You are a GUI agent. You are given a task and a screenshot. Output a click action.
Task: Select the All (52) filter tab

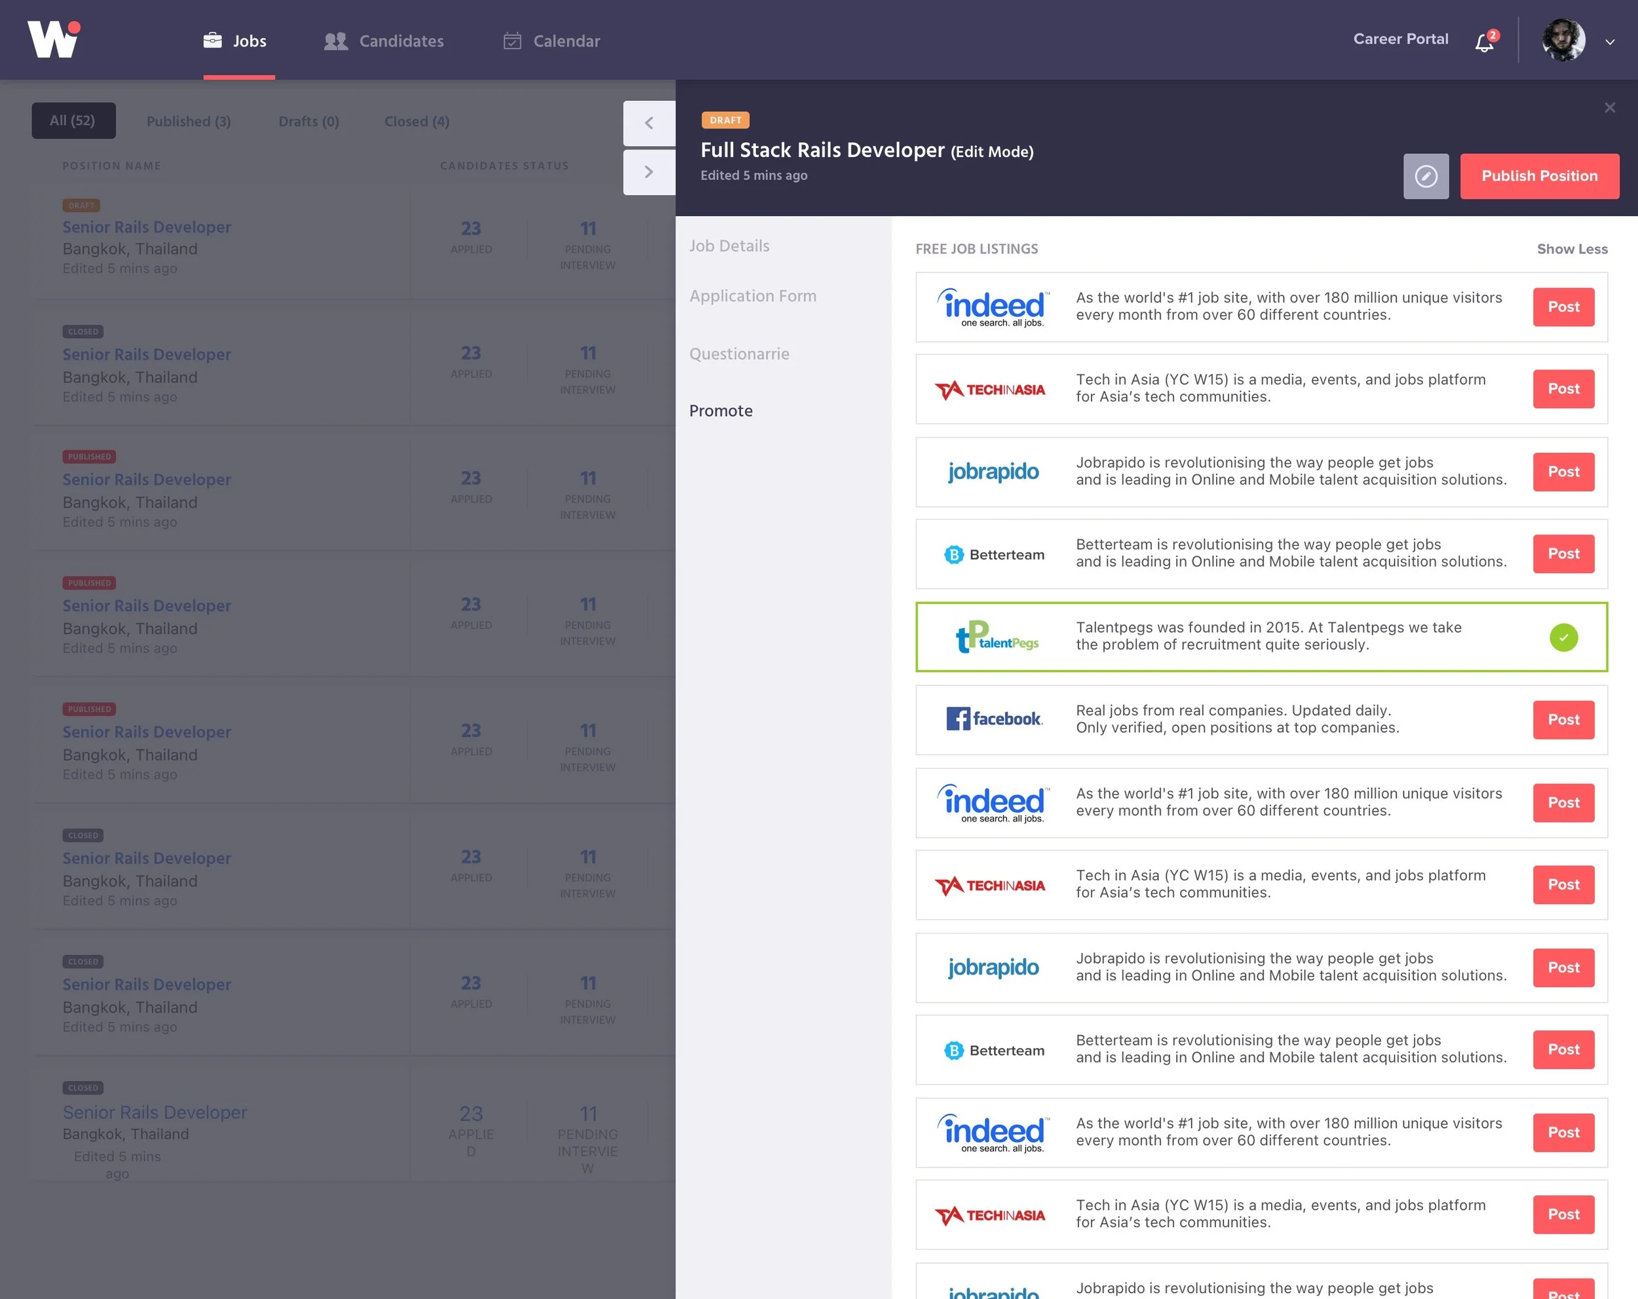click(73, 121)
